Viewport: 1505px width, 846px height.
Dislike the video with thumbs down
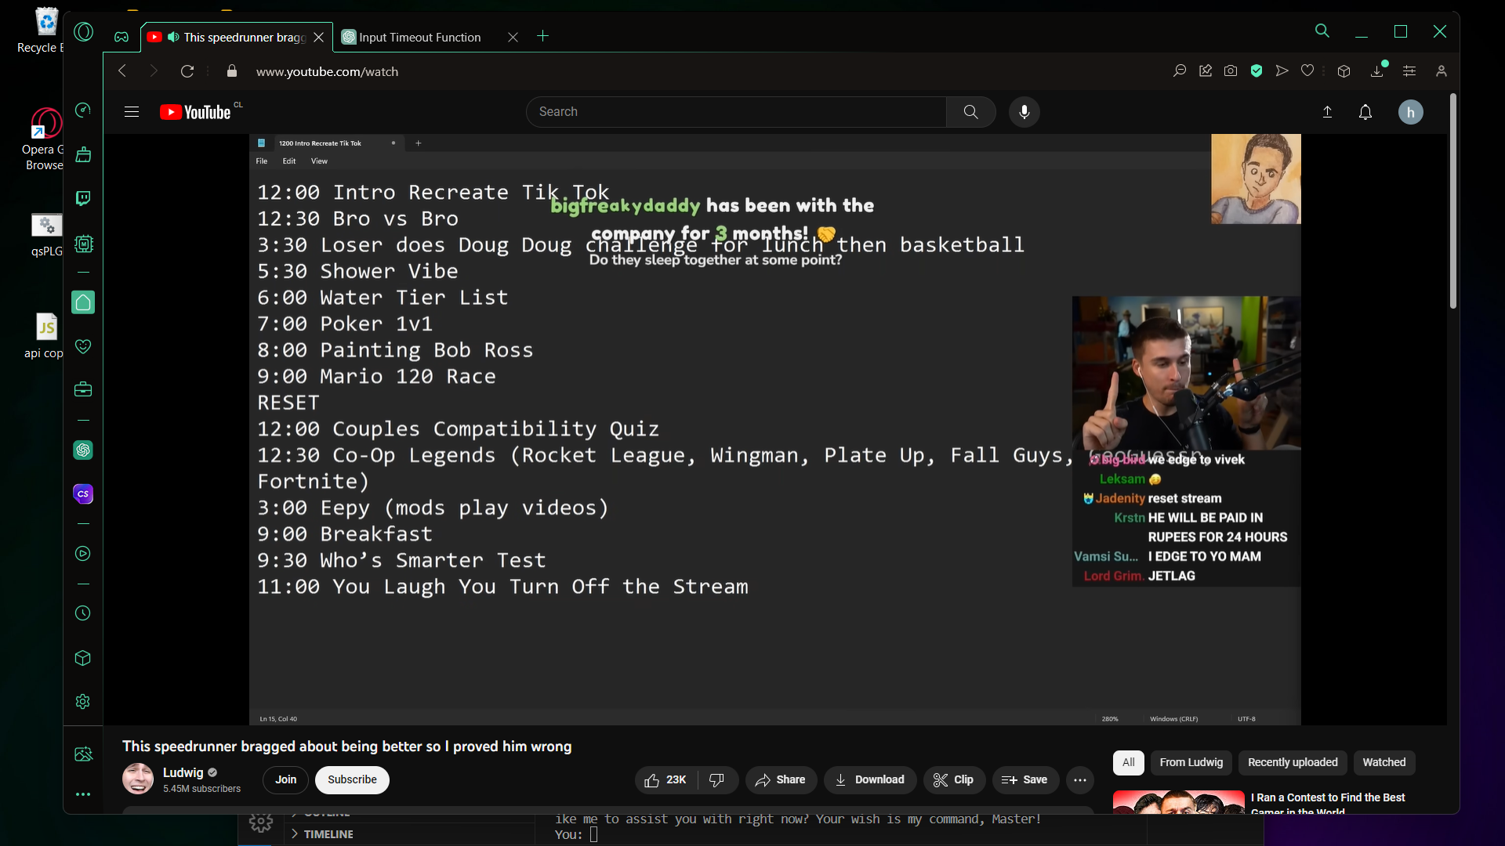[x=716, y=779]
